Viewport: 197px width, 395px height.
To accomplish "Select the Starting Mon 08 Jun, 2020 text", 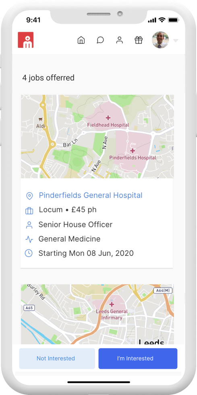I will (86, 253).
